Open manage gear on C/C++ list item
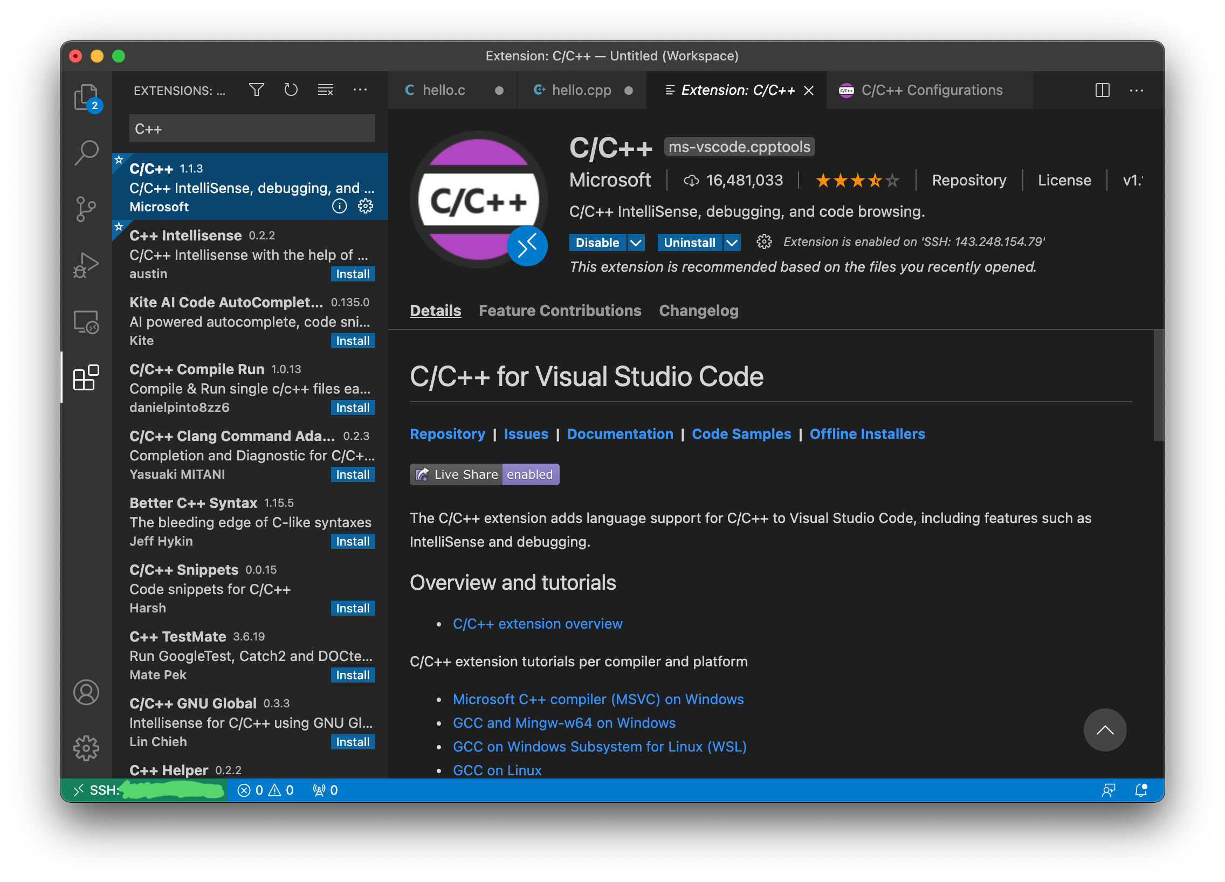This screenshot has height=882, width=1225. [366, 206]
